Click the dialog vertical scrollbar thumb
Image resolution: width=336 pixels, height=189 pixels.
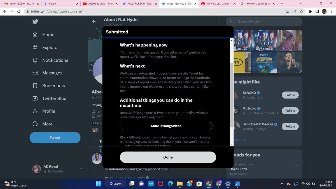[232, 95]
